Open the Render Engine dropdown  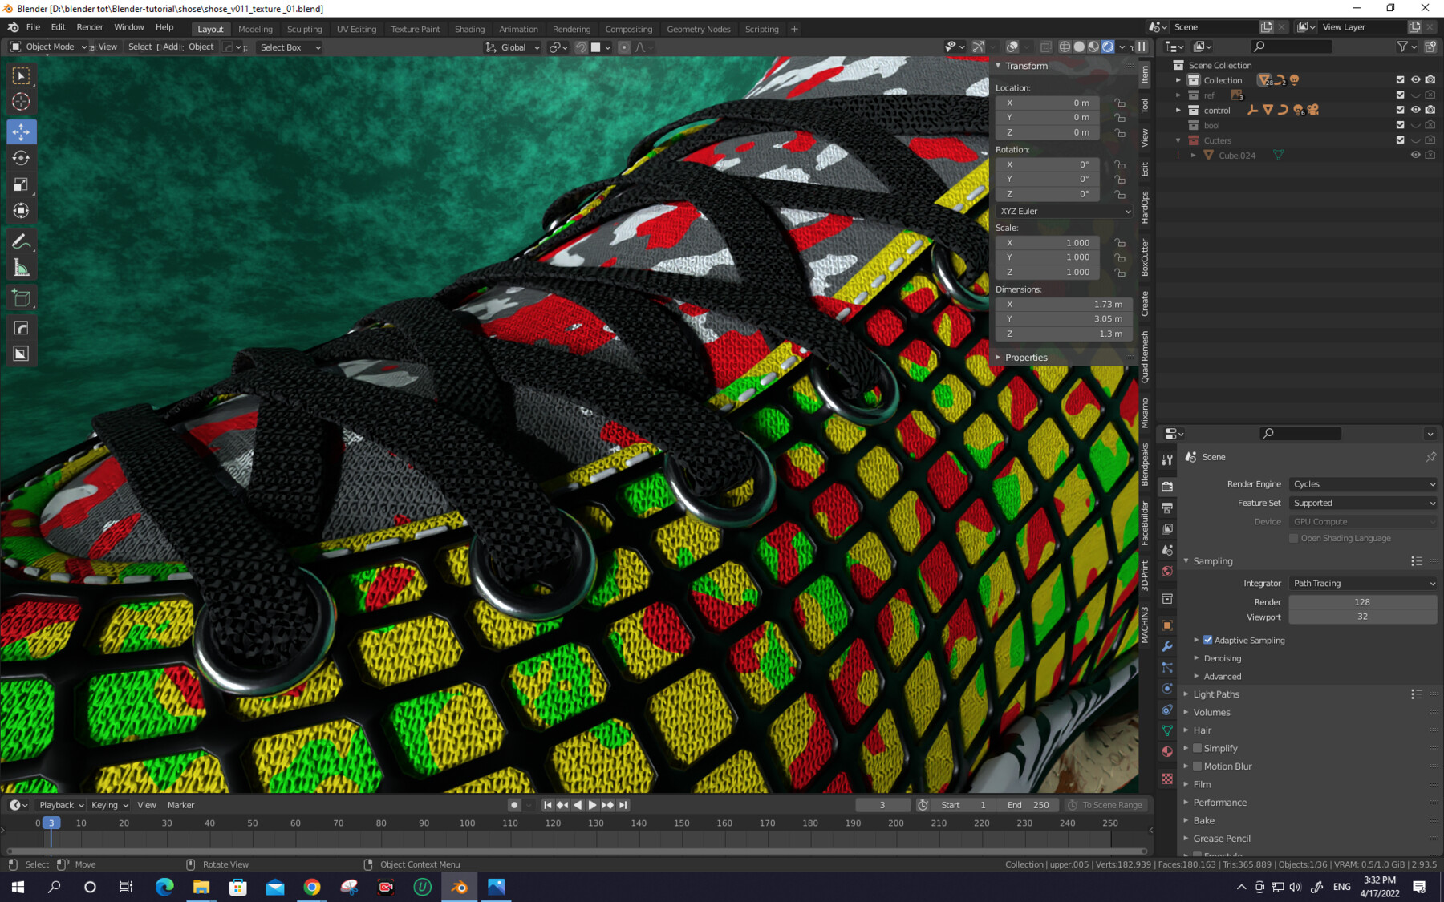pos(1362,483)
